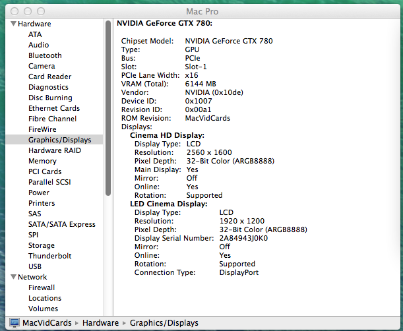This screenshot has width=403, height=331.
Task: Collapse the Network section triangle
Action: point(13,277)
